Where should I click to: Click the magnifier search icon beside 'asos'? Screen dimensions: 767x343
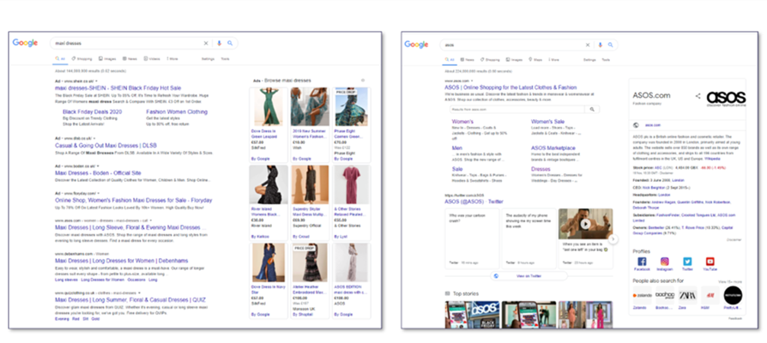pos(611,45)
